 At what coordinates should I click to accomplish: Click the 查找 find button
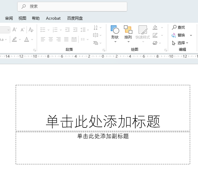click(x=178, y=27)
